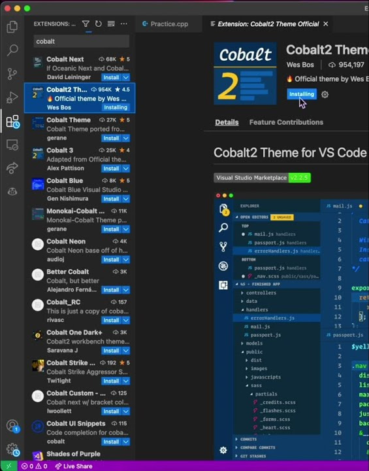
Task: Open errors and warnings status item
Action: coord(34,466)
